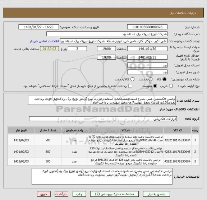
Task: Click product code 4282110176530004
Action: pyautogui.click(x=178, y=161)
